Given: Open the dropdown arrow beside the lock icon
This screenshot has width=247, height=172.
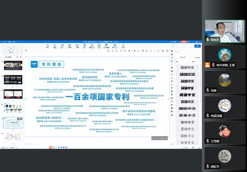Looking at the screenshot, I should (131, 51).
